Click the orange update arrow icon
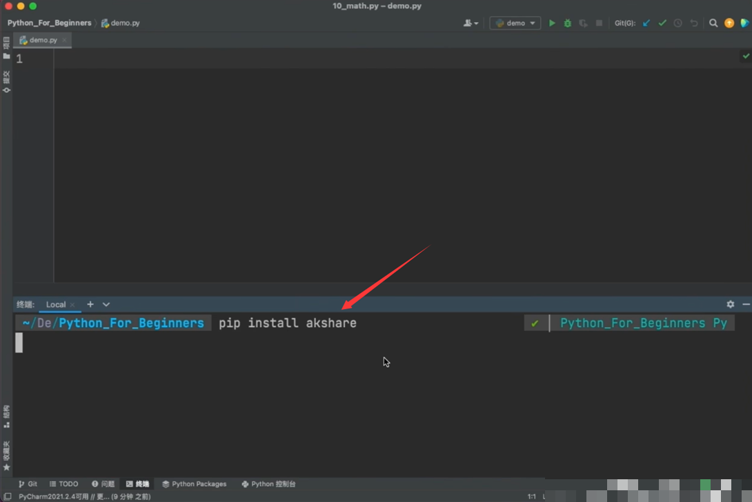752x502 pixels. click(729, 23)
